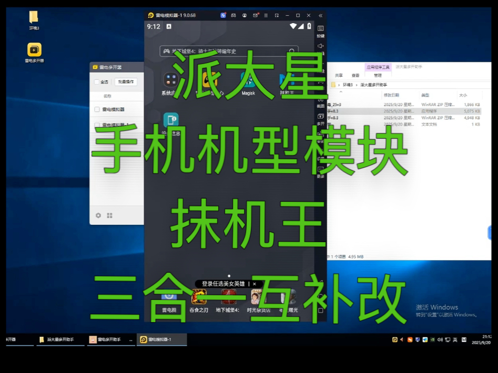Switch to the 查看 tab in File Explorer

(355, 75)
